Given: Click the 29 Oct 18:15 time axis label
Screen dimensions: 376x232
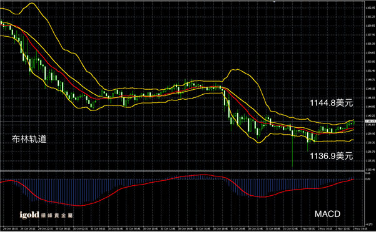Looking at the screenshot, I should (x=11, y=229).
